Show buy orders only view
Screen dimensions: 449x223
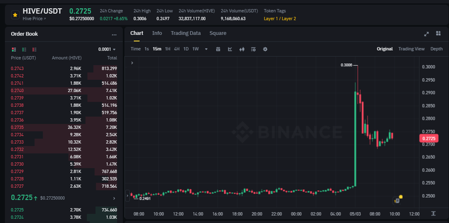(24, 50)
